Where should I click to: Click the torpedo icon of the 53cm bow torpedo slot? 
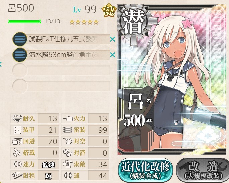[x=20, y=55]
